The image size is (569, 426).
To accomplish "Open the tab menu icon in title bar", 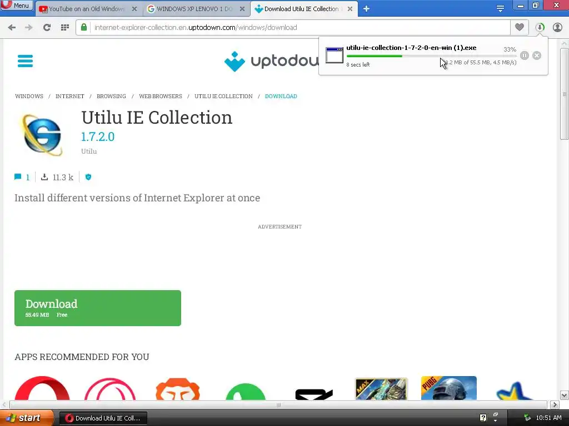I will (500, 9).
